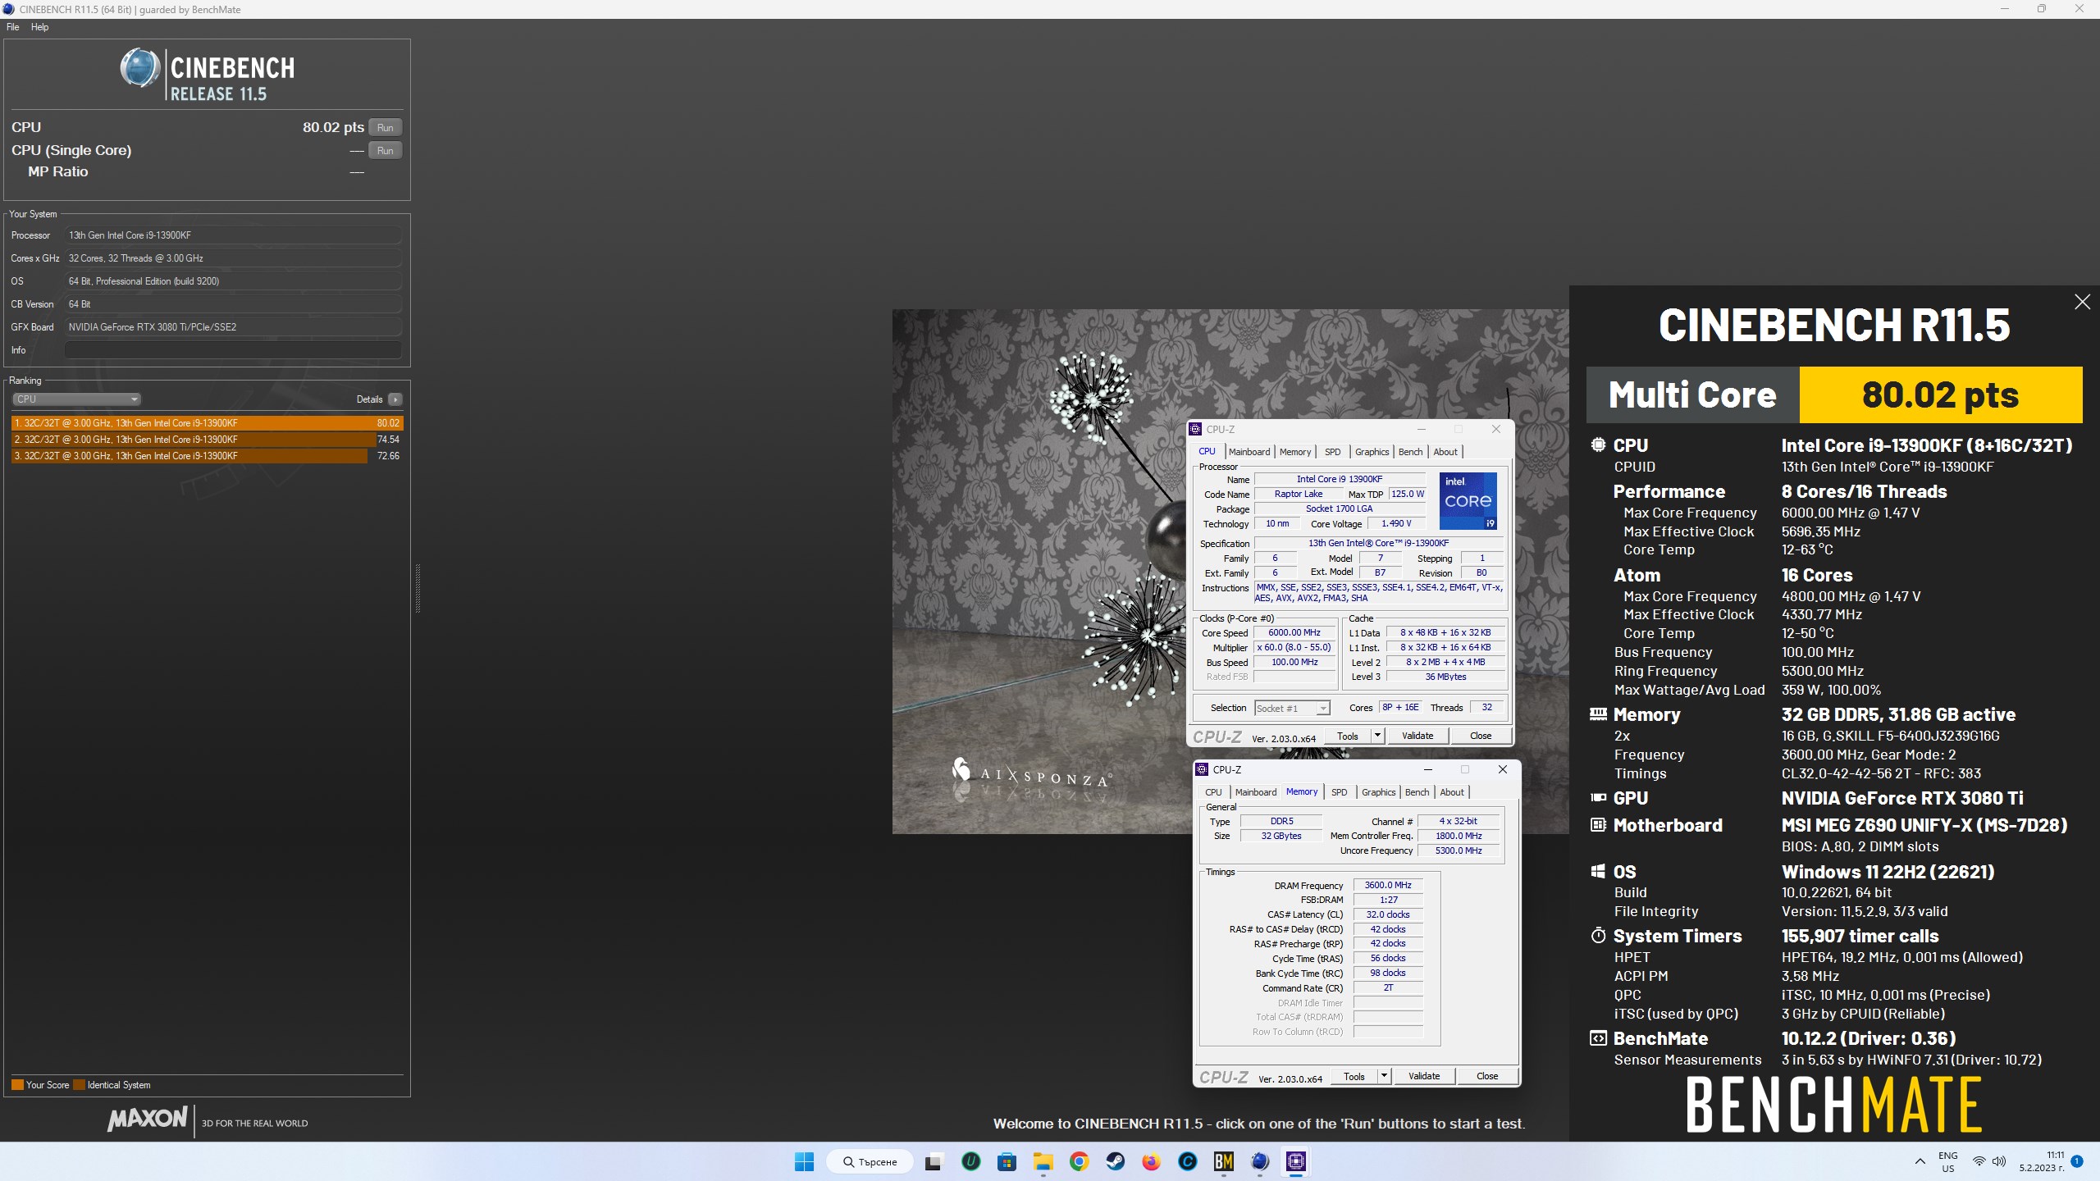2100x1181 pixels.
Task: Click Close button in CPU-Z processor window
Action: coord(1481,736)
